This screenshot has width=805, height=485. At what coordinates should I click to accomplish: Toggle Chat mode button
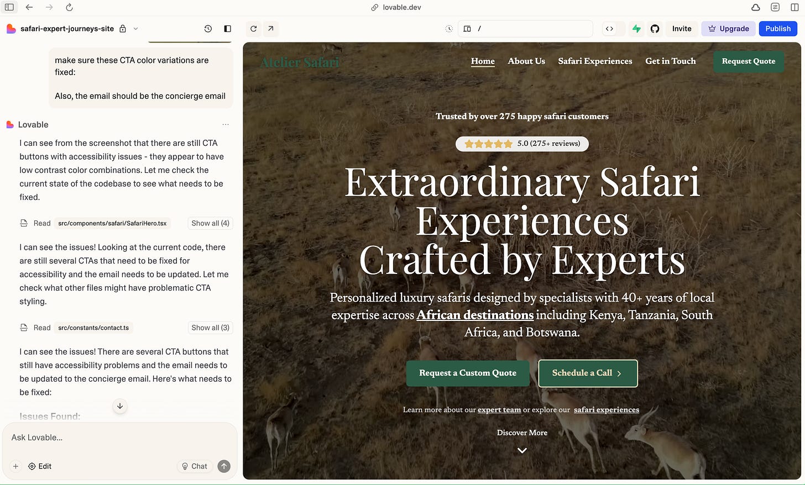click(195, 466)
